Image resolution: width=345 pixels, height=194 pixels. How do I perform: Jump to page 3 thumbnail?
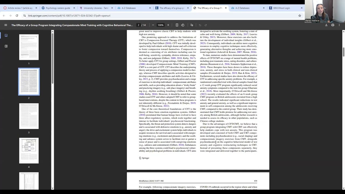click(x=29, y=116)
